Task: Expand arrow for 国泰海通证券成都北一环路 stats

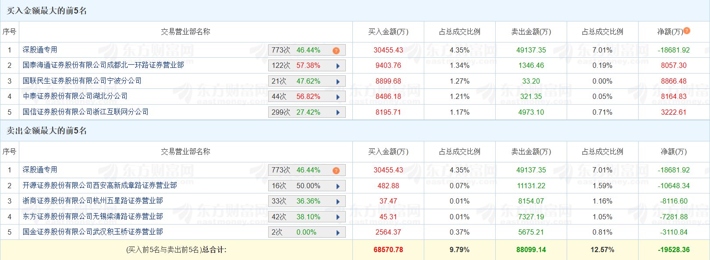Action: tap(338, 66)
